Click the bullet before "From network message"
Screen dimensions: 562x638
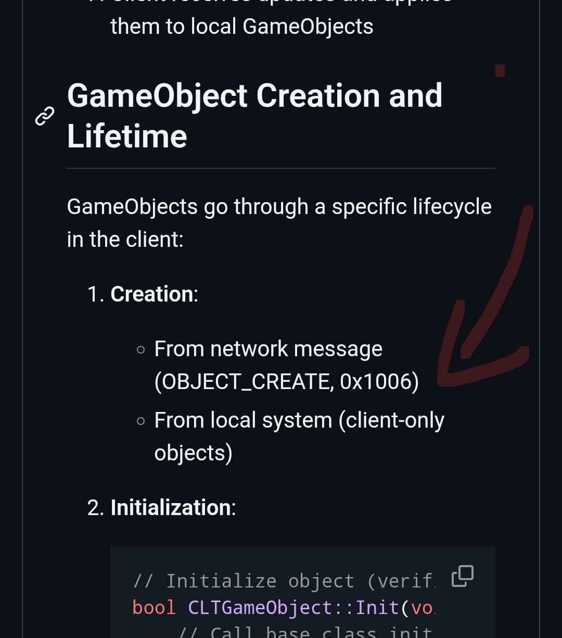click(x=140, y=350)
